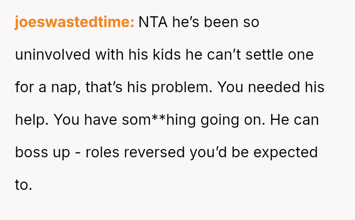Click the final word "to." of the comment

coord(23,185)
